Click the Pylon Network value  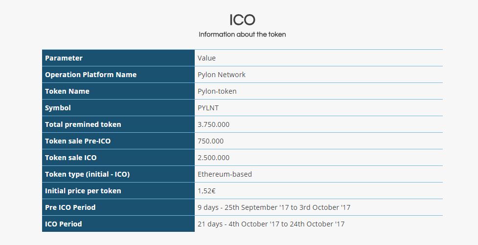point(221,75)
